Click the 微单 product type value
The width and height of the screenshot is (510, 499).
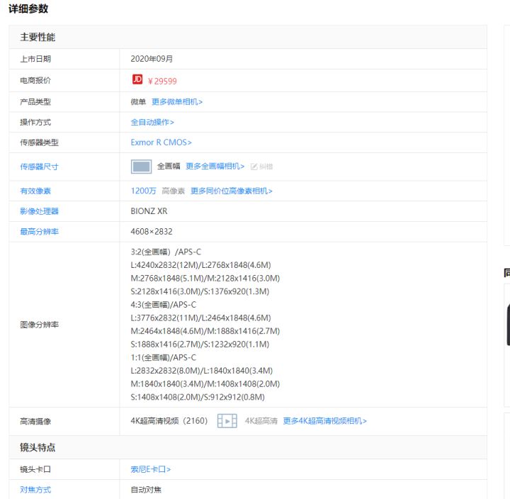[x=138, y=102]
